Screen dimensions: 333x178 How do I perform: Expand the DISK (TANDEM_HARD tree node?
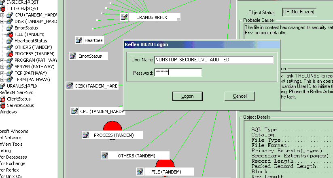click(x=2, y=21)
